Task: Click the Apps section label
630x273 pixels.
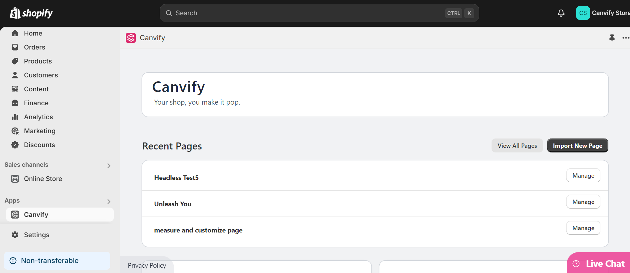Action: pyautogui.click(x=12, y=201)
